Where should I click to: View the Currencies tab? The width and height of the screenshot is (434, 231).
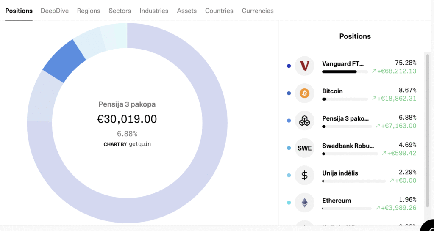(x=258, y=11)
